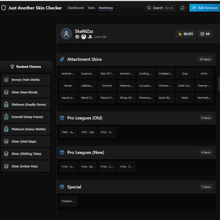Click the 3 items count badge
This screenshot has width=220, height=220.
click(x=206, y=118)
